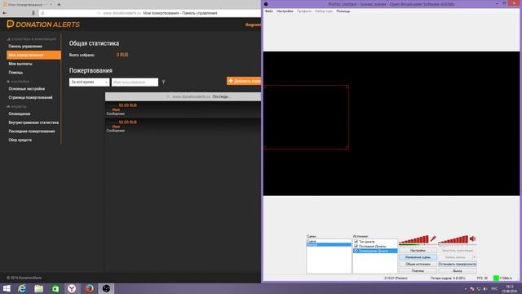Image resolution: width=522 pixels, height=294 pixels.
Task: Open a new browser tab with plus
Action: coord(59,5)
